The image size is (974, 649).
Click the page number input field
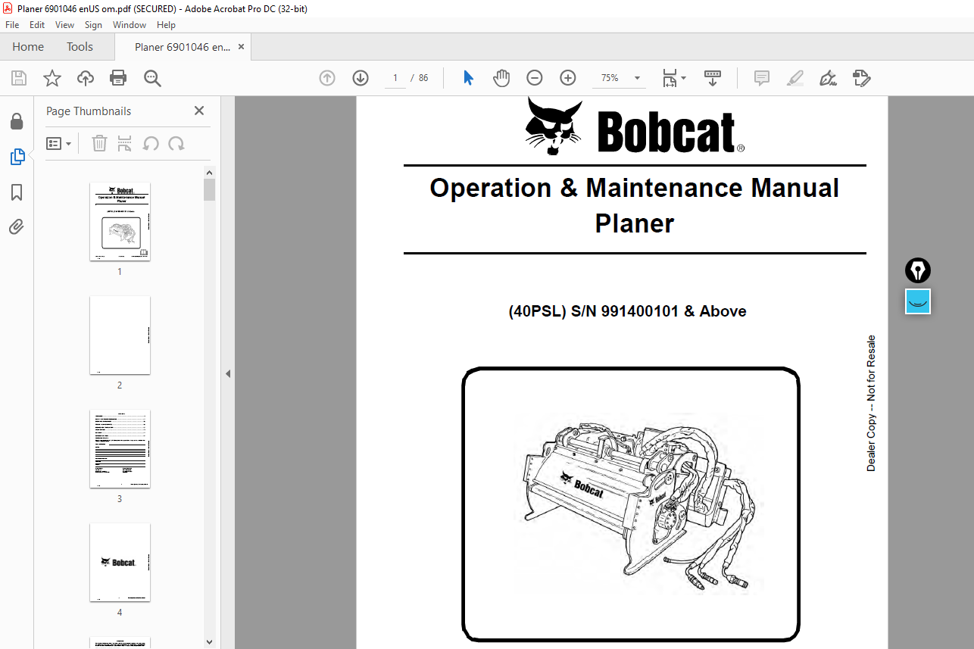coord(395,78)
